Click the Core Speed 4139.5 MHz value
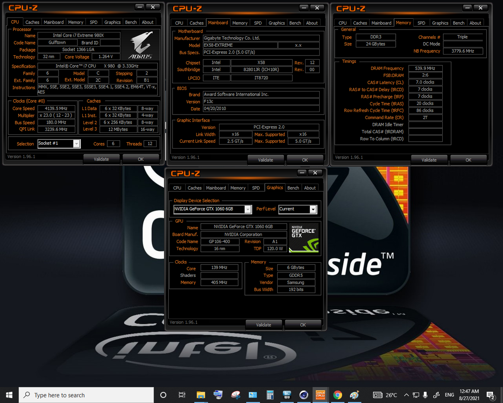 [x=56, y=109]
